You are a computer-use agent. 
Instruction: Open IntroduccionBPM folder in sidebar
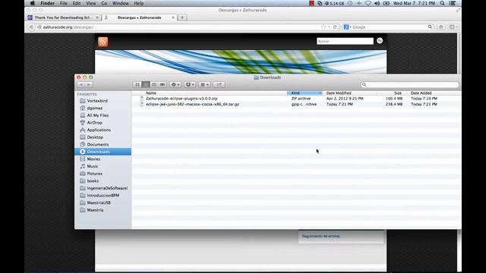coord(103,196)
